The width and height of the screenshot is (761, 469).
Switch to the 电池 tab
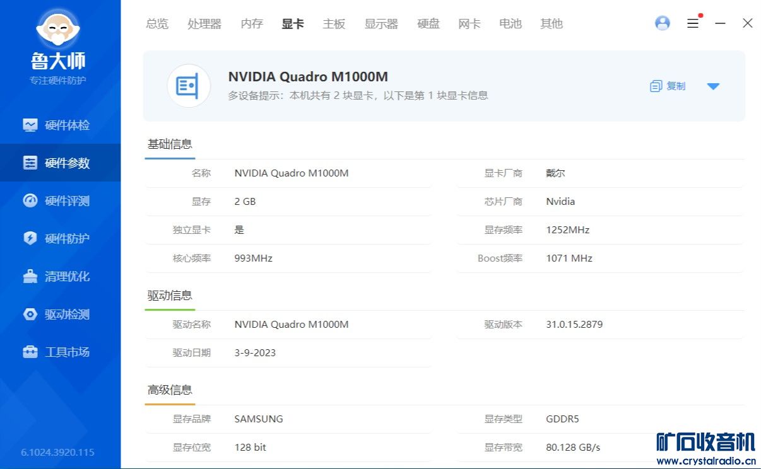[510, 24]
